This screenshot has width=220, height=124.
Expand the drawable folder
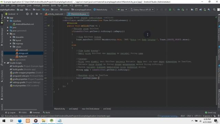pos(11,37)
